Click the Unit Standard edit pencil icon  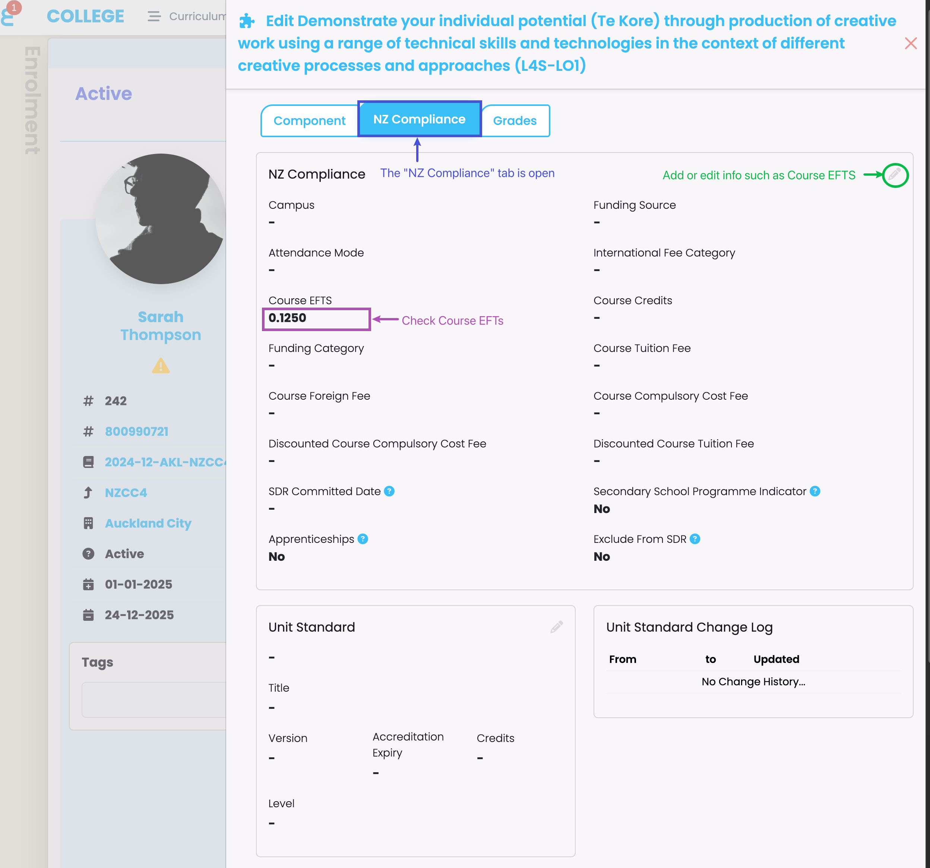[x=556, y=627]
